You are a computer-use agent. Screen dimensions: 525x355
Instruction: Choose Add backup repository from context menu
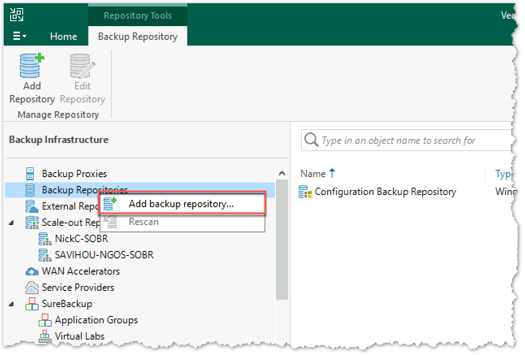(182, 204)
